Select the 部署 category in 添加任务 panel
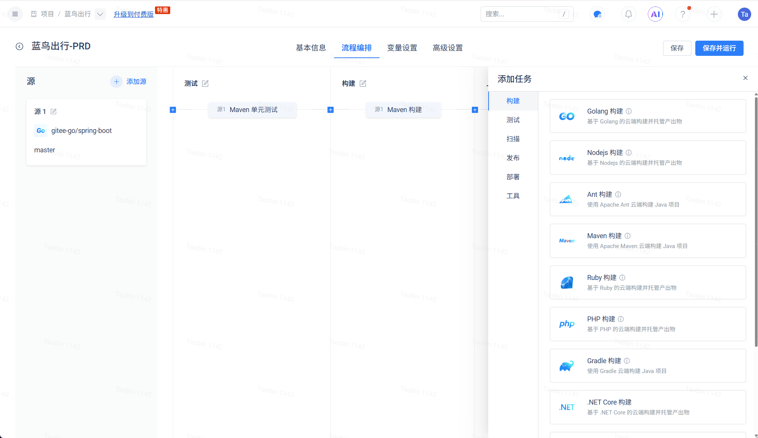The height and width of the screenshot is (438, 758). tap(513, 177)
